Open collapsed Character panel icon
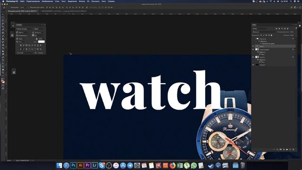Image resolution: width=302 pixels, height=170 pixels. (13, 25)
